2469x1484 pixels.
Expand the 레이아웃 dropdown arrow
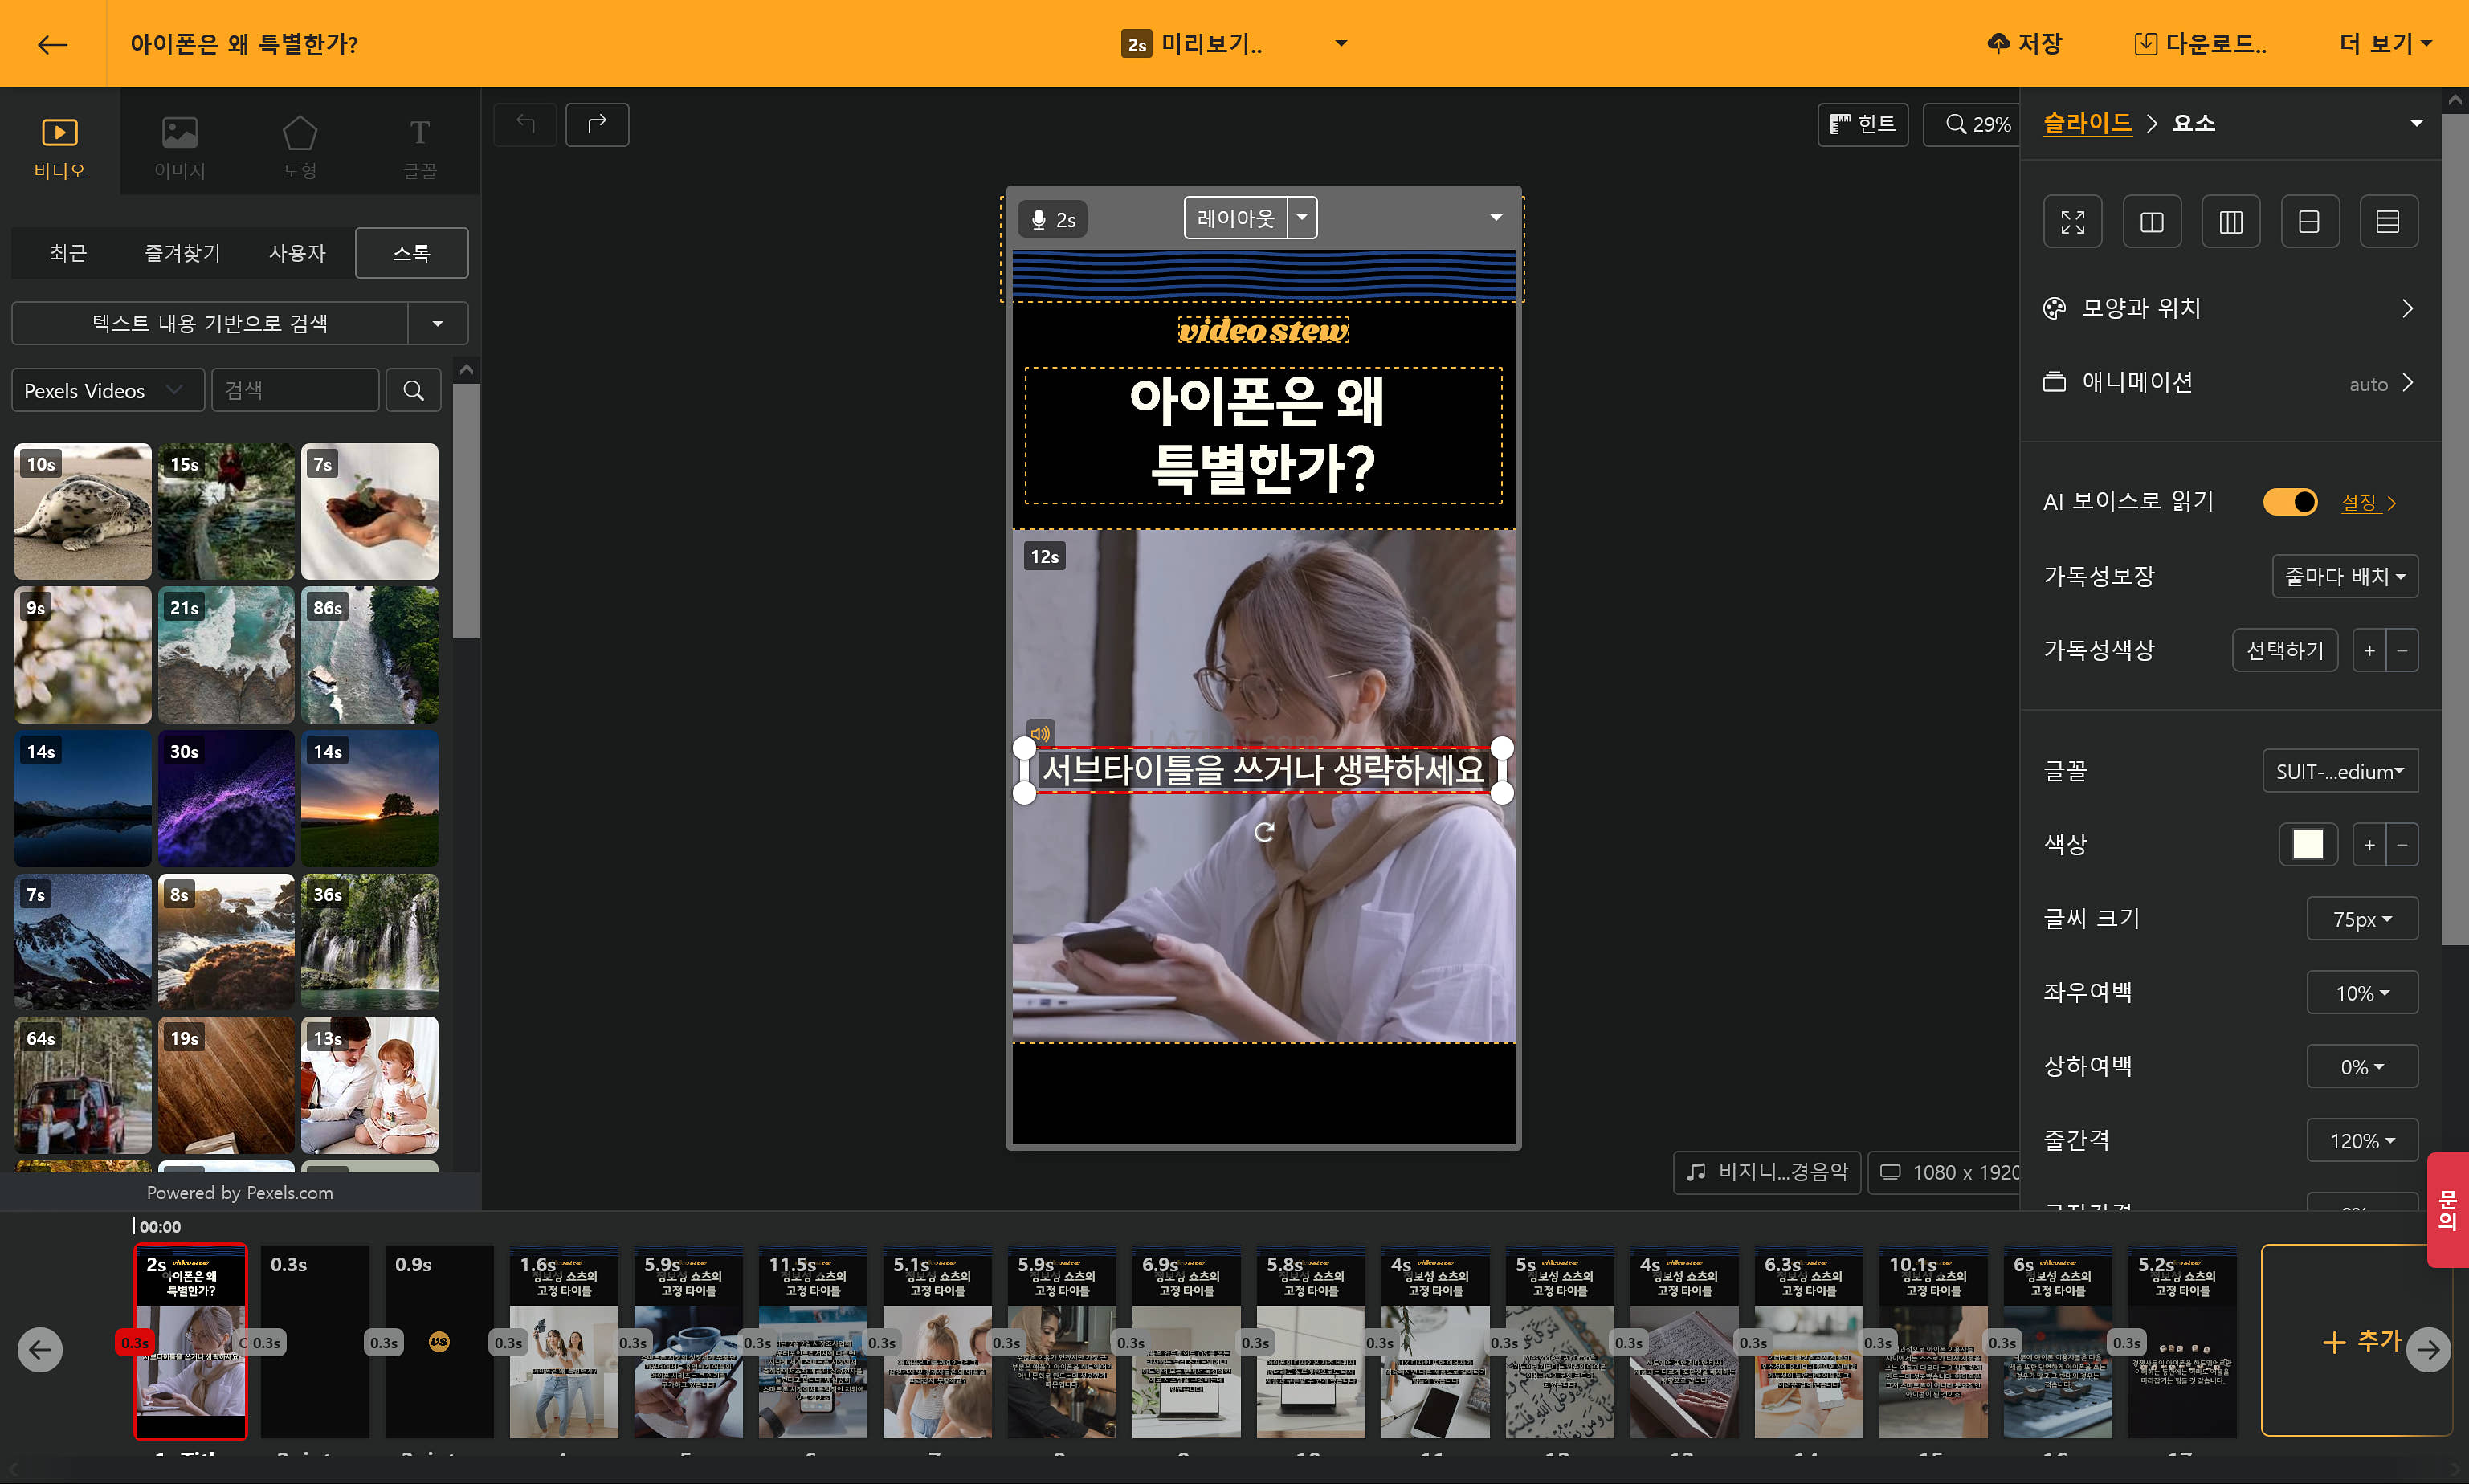point(1302,218)
